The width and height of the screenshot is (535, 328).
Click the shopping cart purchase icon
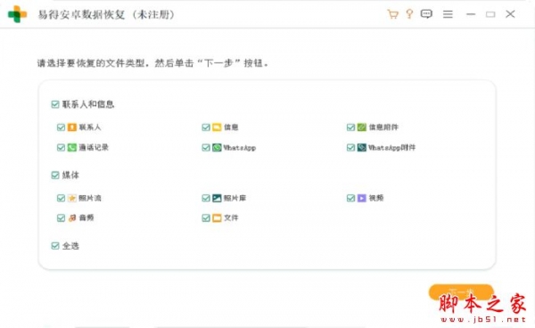point(392,14)
